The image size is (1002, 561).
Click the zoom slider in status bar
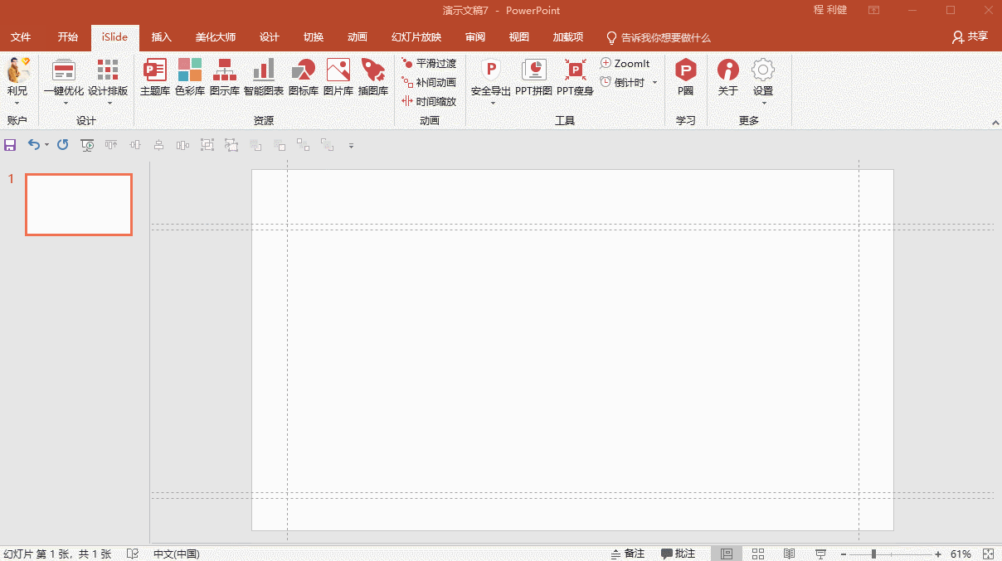873,554
